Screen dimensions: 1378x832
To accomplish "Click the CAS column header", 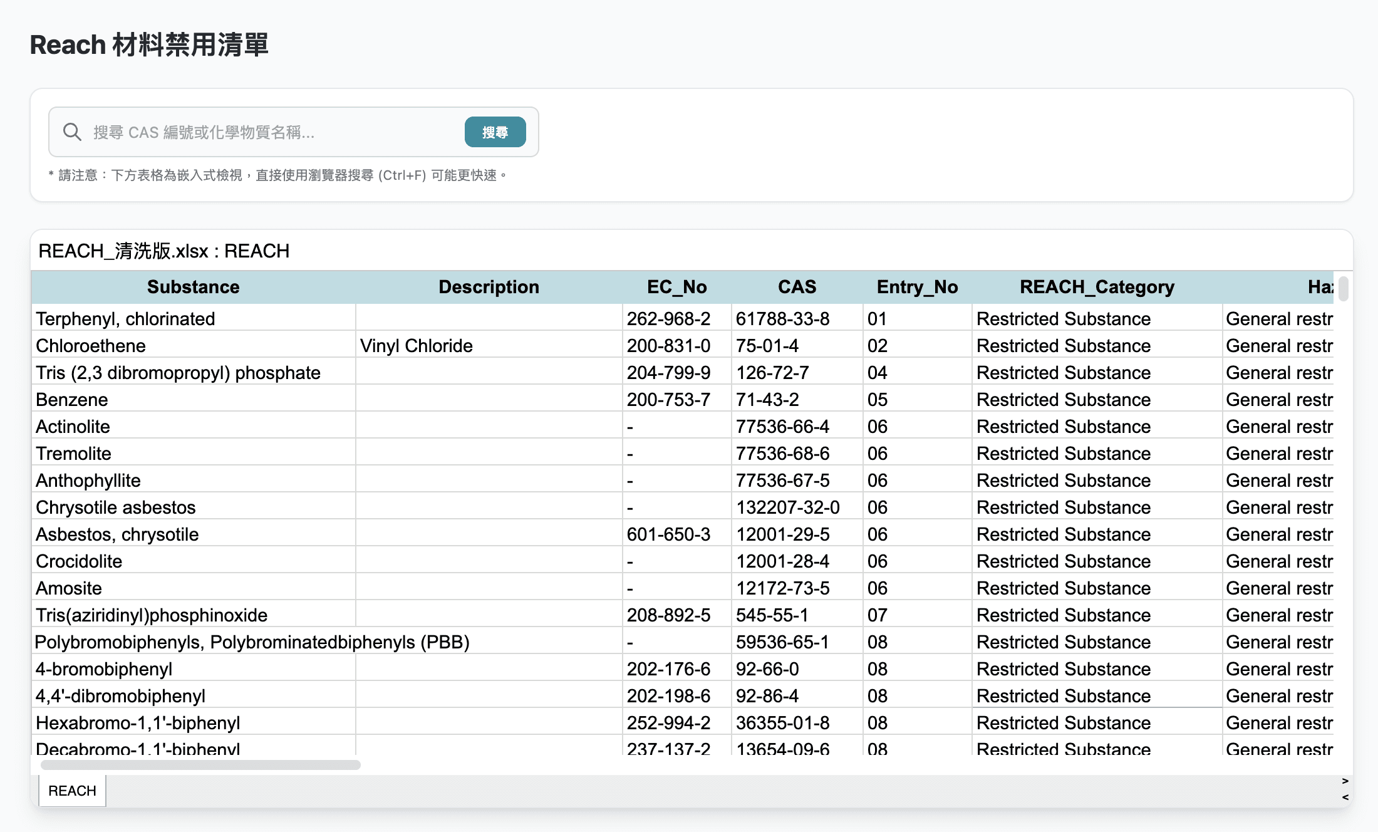I will click(x=797, y=287).
